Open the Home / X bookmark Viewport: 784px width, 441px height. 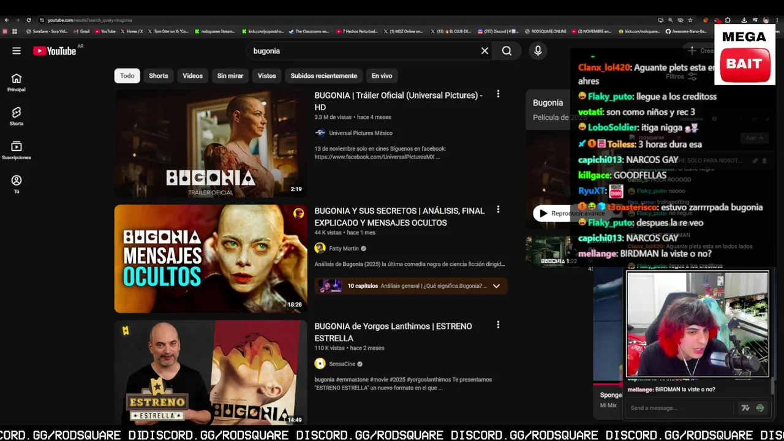point(132,31)
